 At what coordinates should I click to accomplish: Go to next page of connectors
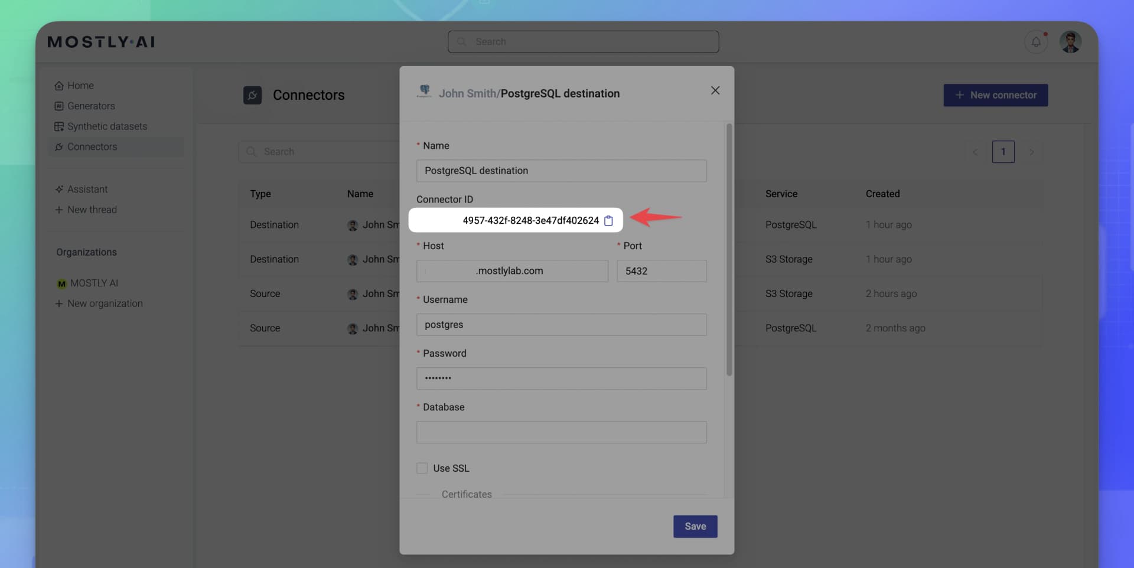1032,152
